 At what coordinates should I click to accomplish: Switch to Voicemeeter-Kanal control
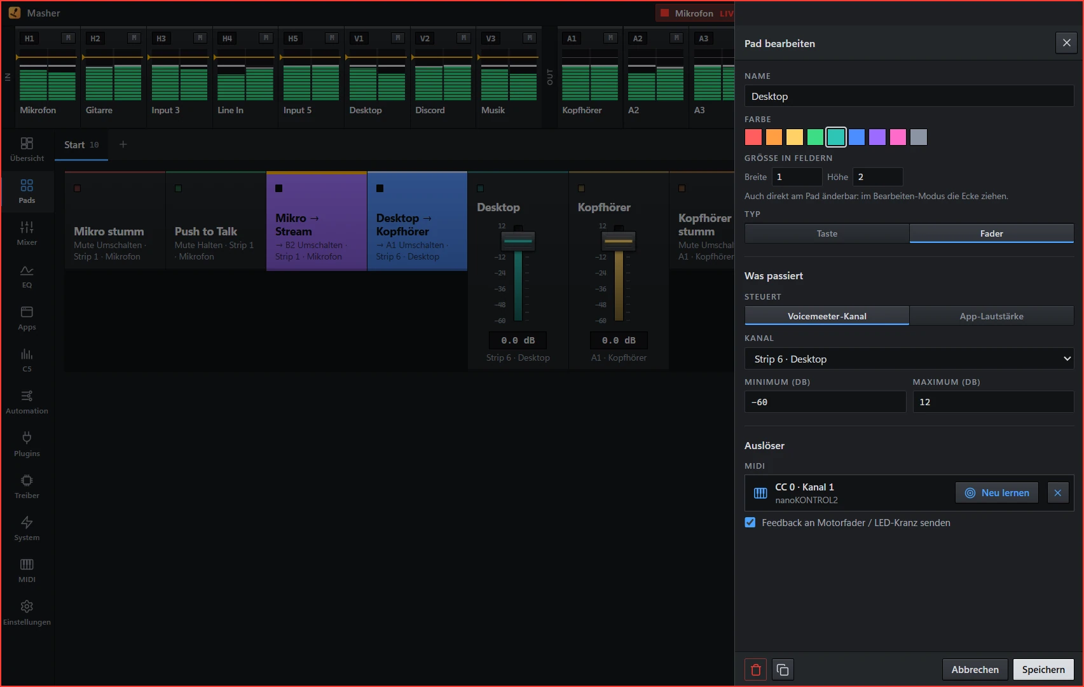827,316
